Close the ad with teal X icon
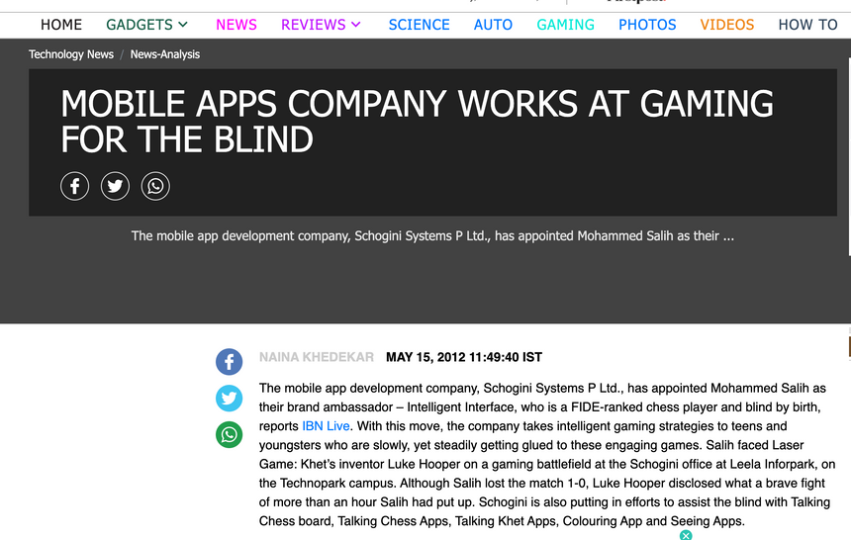851x540 pixels. click(x=686, y=535)
